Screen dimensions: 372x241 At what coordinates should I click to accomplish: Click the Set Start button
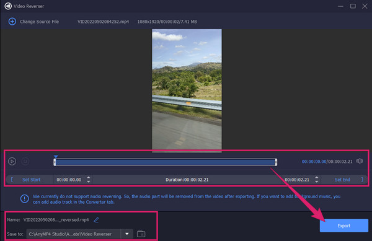32,180
